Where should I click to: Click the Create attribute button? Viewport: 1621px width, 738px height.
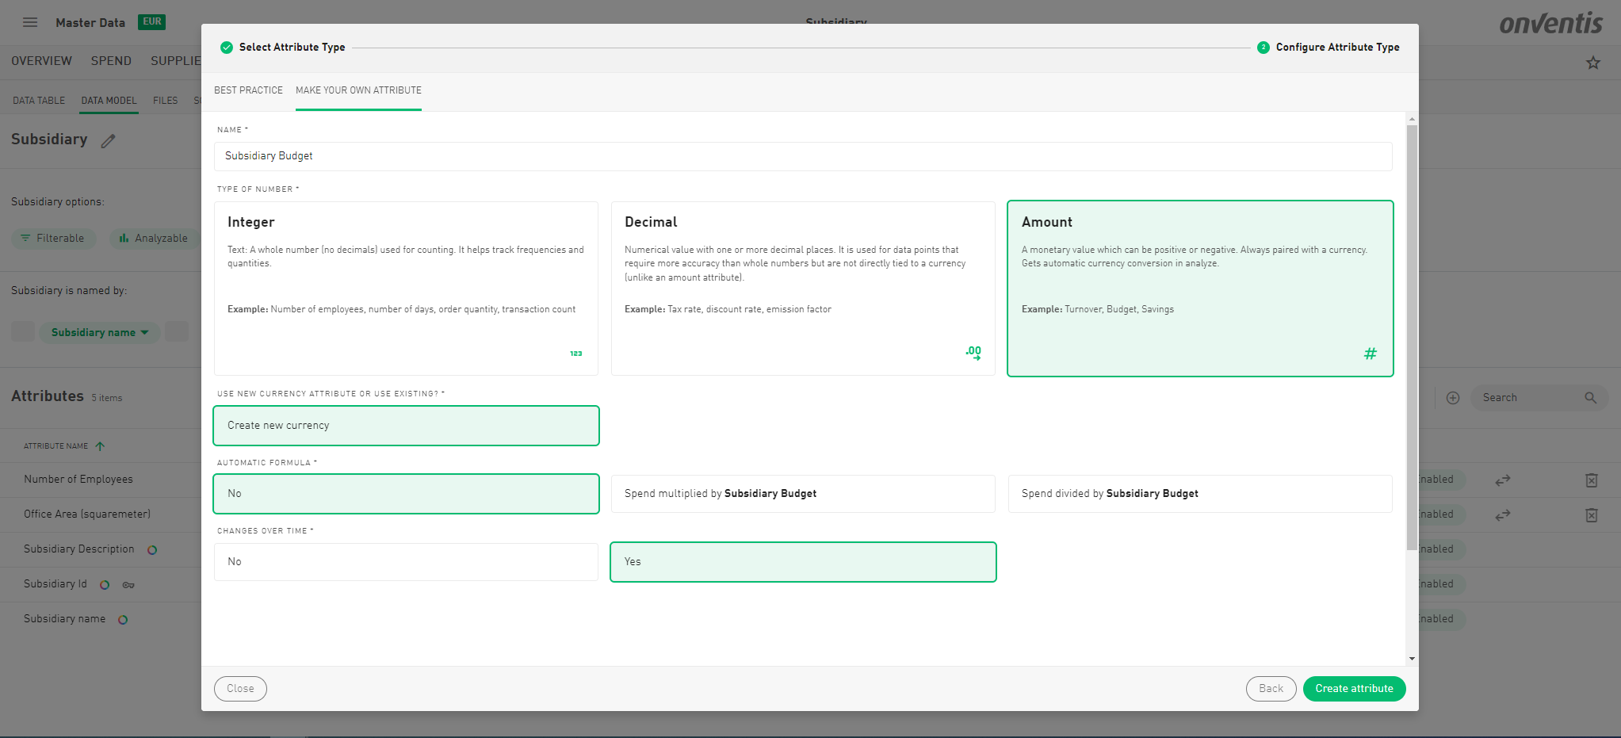pyautogui.click(x=1353, y=689)
